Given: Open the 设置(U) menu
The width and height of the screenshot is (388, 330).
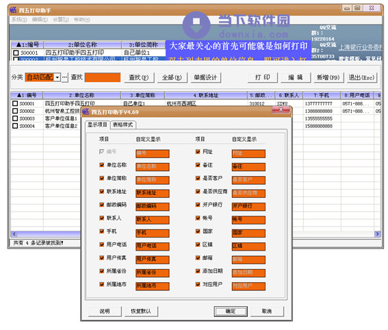Looking at the screenshot, I should point(61,20).
